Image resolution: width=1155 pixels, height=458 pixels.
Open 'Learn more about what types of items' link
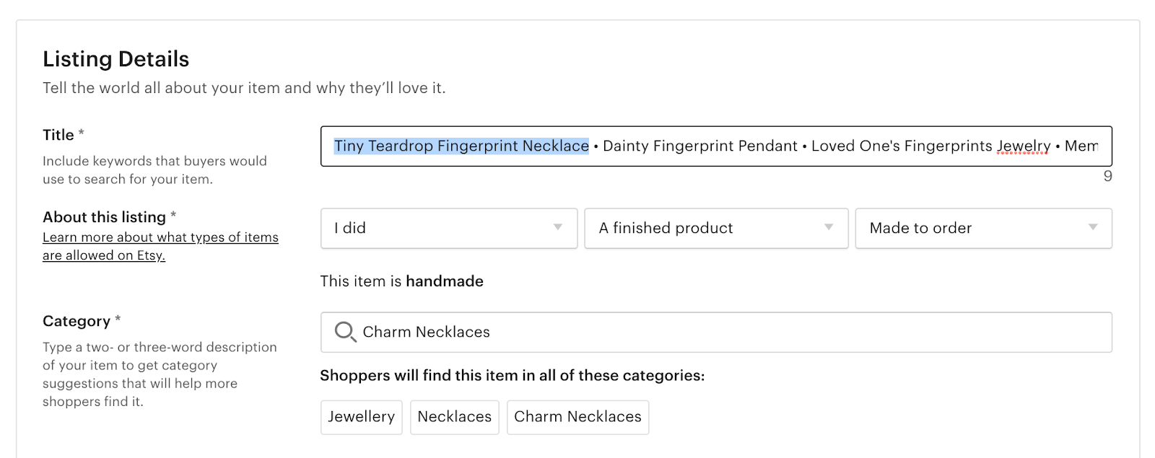coord(160,237)
